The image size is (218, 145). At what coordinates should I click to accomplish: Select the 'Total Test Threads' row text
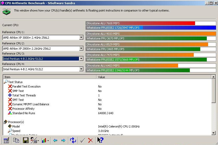[x=24, y=95]
